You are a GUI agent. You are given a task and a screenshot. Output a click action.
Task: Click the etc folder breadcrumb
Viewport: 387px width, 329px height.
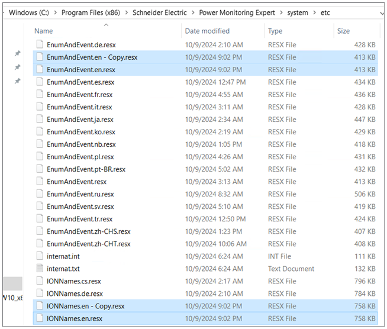pyautogui.click(x=325, y=12)
